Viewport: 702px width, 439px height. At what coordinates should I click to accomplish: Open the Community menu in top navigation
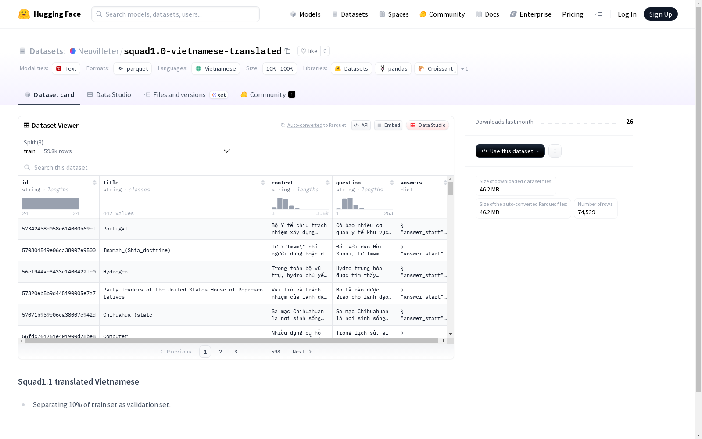tap(442, 14)
